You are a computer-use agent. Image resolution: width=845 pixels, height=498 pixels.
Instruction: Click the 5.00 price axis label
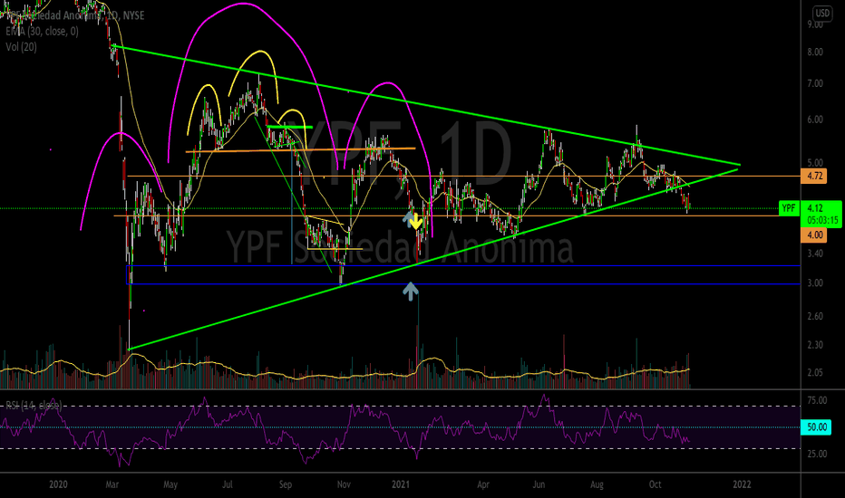815,163
